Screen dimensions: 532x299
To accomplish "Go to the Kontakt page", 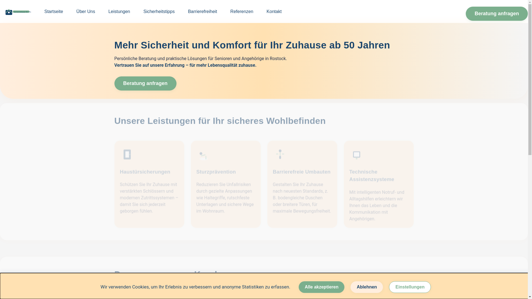I will click(274, 12).
